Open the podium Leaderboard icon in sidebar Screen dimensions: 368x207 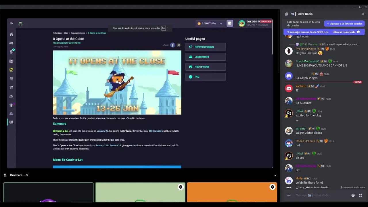pos(11,114)
